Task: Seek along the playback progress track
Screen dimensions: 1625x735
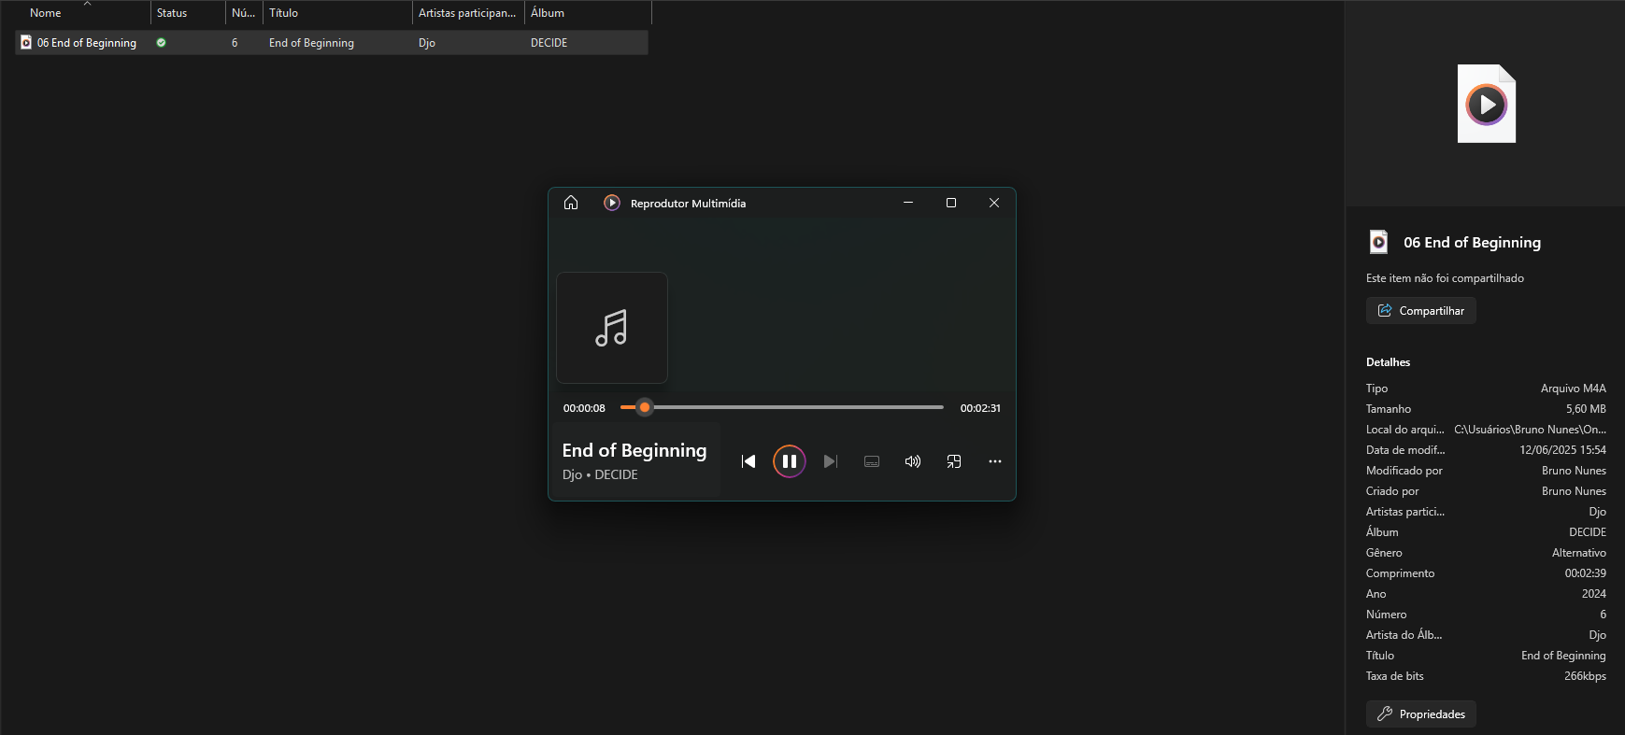Action: click(782, 407)
